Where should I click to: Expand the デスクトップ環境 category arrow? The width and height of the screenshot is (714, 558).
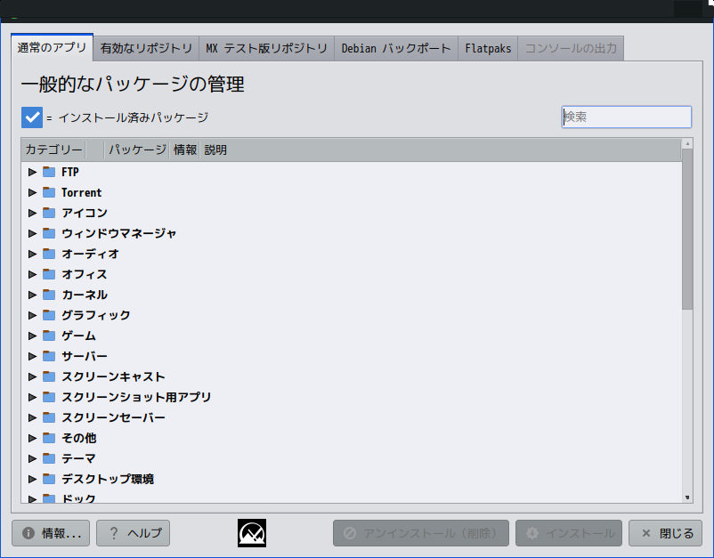[32, 480]
